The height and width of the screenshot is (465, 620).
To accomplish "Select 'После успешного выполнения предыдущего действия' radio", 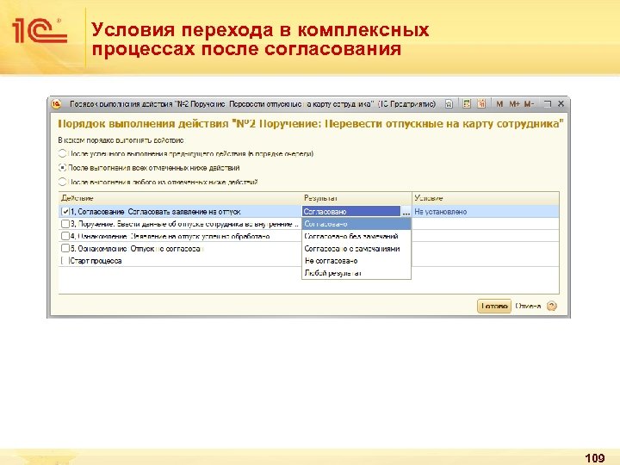I will [x=63, y=153].
